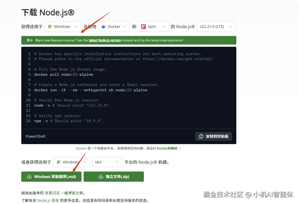
Task: Open the v22.21.0 (LTS) version dropdown
Action: pos(216,27)
